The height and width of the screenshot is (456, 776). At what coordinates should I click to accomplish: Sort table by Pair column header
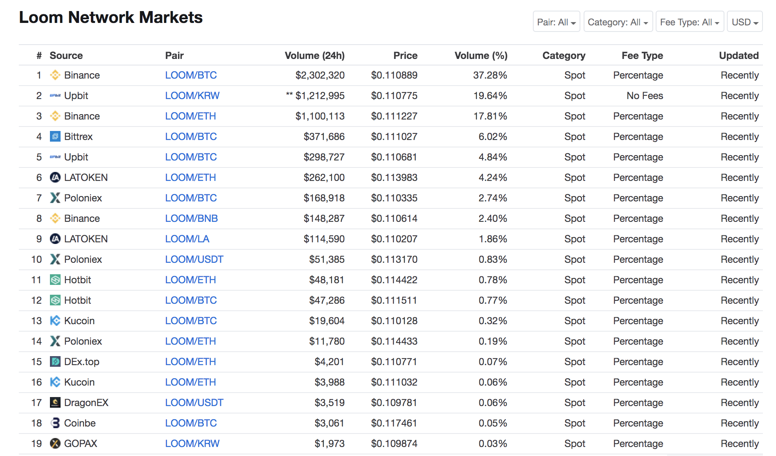(174, 55)
